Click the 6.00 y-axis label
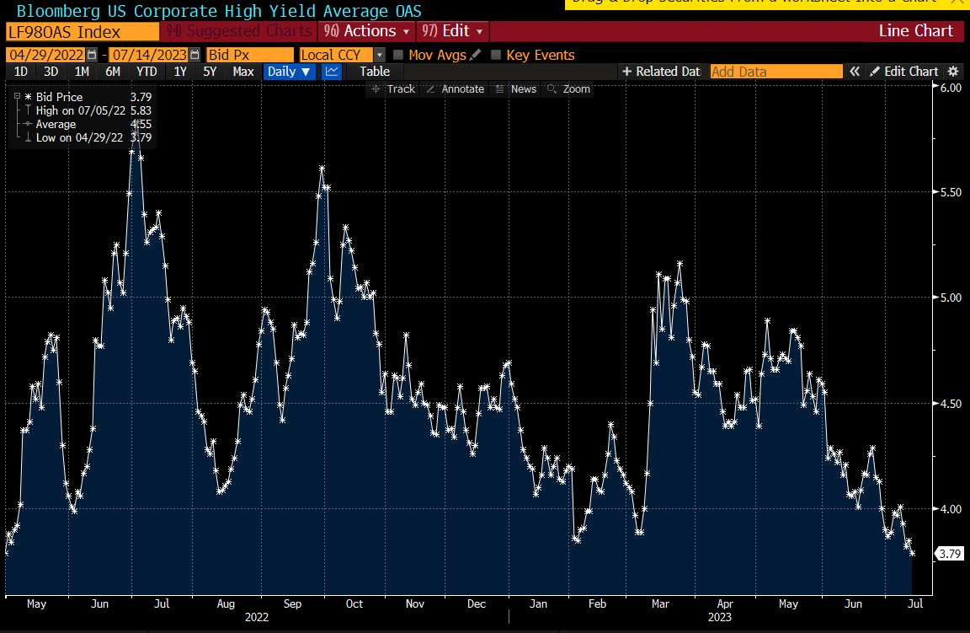This screenshot has width=970, height=633. pyautogui.click(x=951, y=88)
